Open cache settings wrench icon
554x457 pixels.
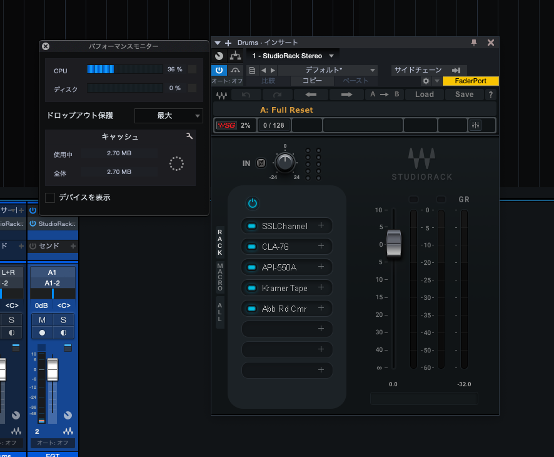pyautogui.click(x=189, y=136)
